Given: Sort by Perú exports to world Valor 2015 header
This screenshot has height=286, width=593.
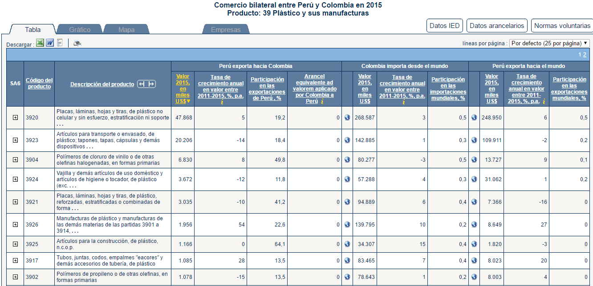Looking at the screenshot, I should [491, 89].
